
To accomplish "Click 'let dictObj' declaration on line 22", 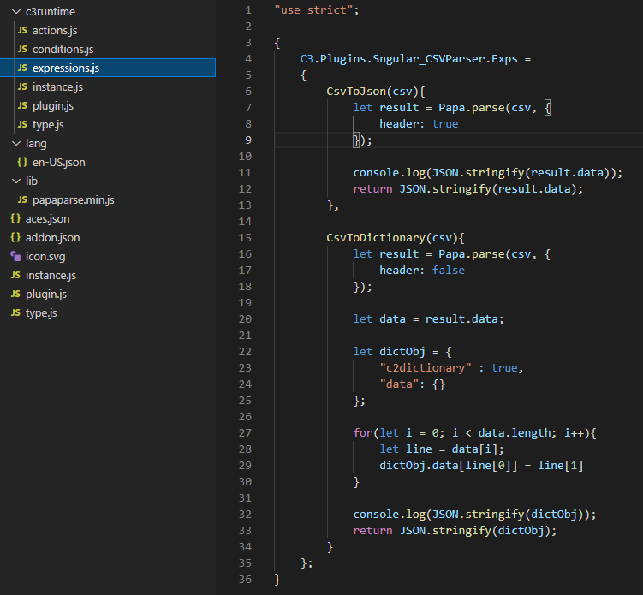I will (x=390, y=351).
